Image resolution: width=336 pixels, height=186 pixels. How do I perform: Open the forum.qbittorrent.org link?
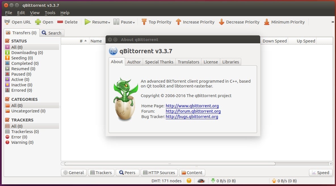coord(193,111)
